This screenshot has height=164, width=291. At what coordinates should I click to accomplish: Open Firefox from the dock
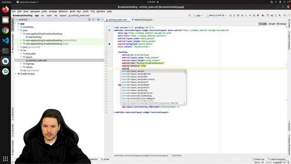tap(5, 10)
